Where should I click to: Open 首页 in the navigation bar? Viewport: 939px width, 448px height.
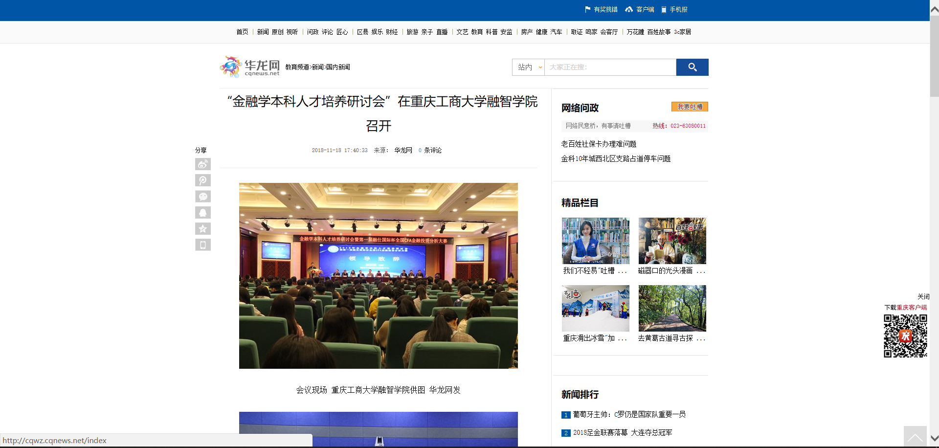(x=242, y=32)
